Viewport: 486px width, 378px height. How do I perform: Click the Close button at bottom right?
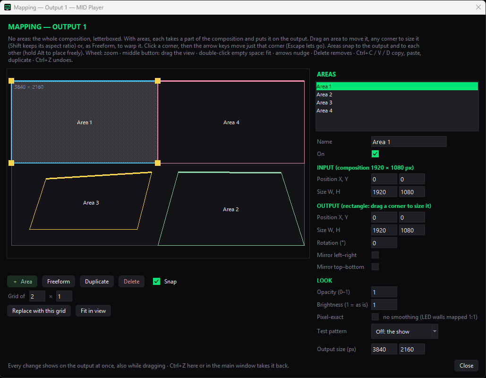(x=466, y=366)
